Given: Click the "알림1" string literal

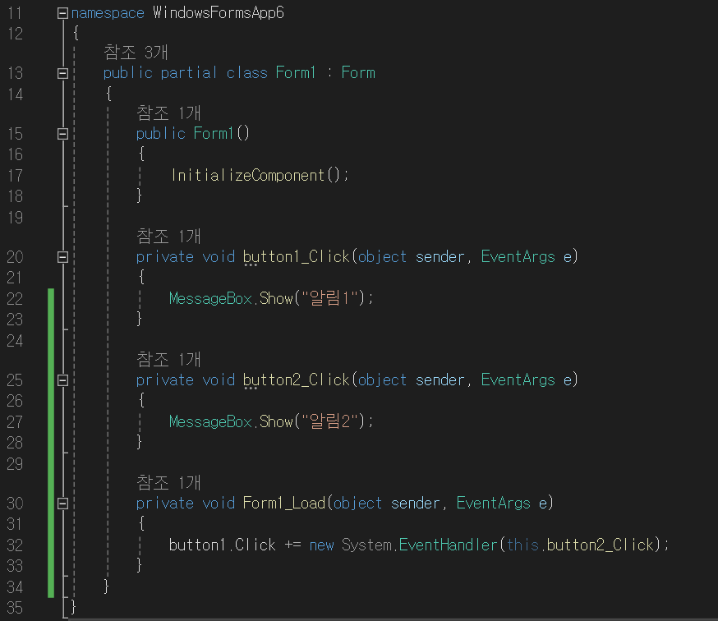Looking at the screenshot, I should click(329, 298).
